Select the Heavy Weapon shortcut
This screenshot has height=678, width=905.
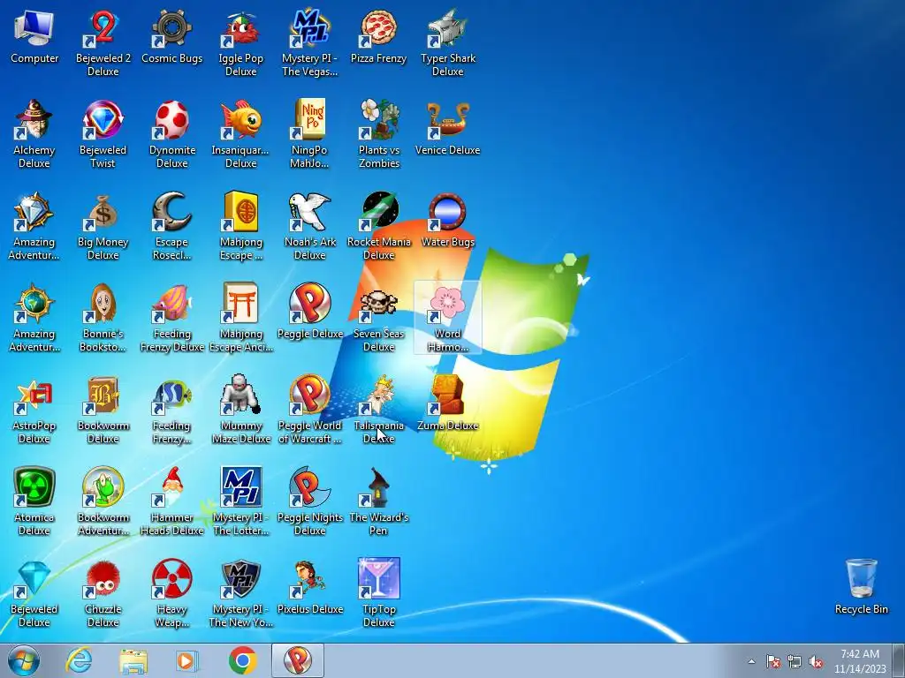[172, 592]
